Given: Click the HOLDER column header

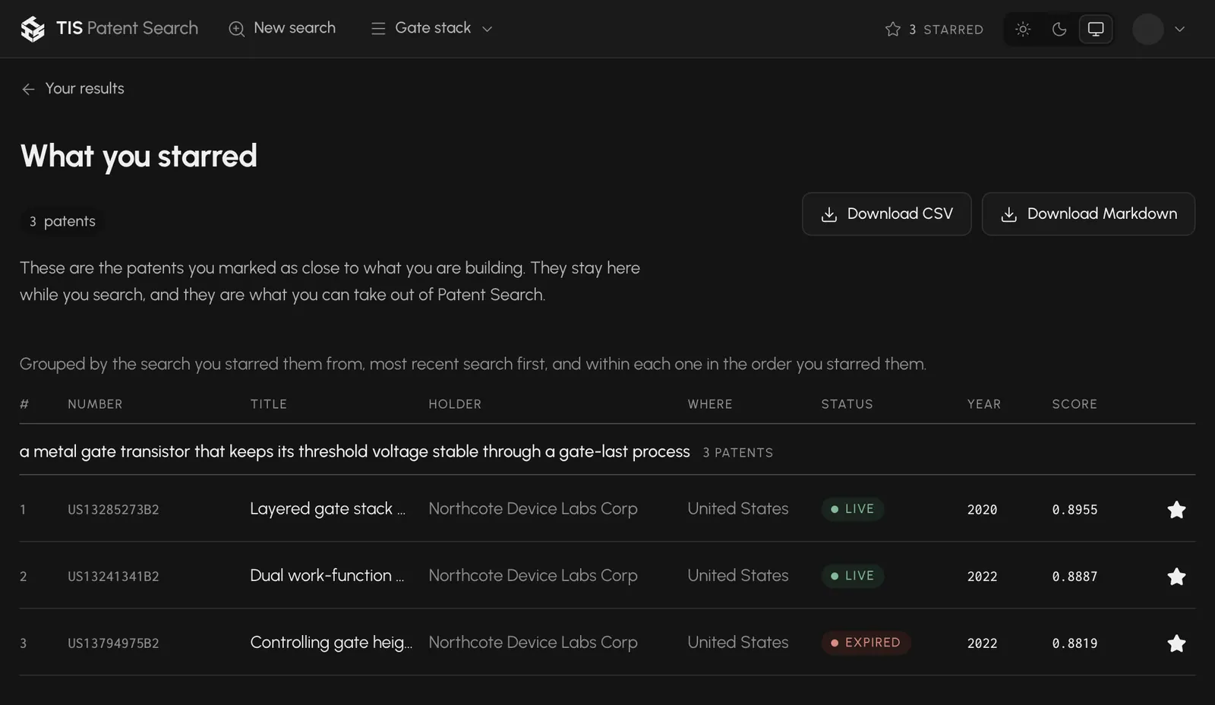Looking at the screenshot, I should click(455, 404).
